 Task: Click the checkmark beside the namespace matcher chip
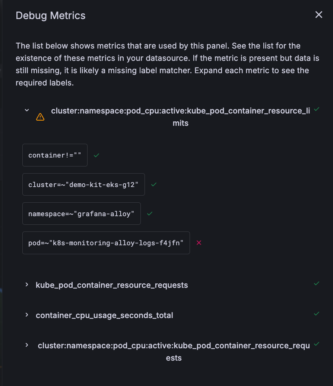149,214
